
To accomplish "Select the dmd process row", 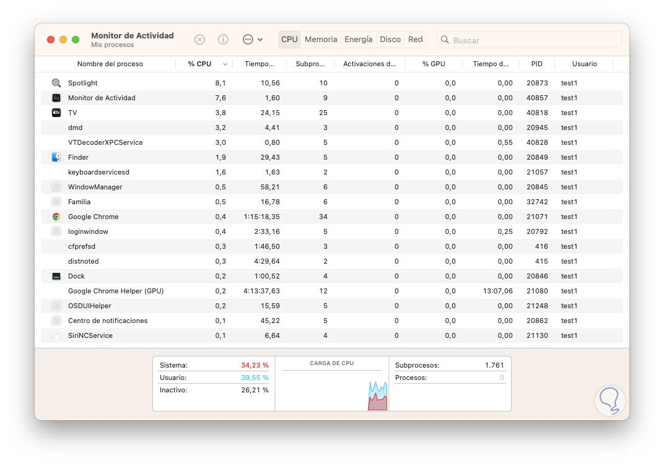I will pos(332,127).
